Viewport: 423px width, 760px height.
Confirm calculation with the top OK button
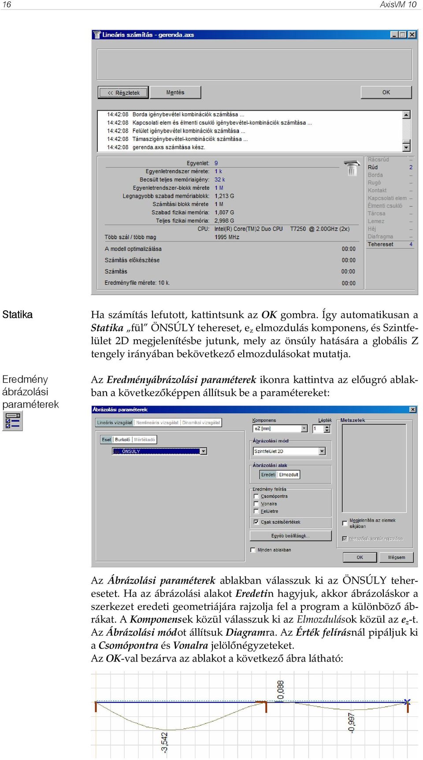[x=386, y=93]
